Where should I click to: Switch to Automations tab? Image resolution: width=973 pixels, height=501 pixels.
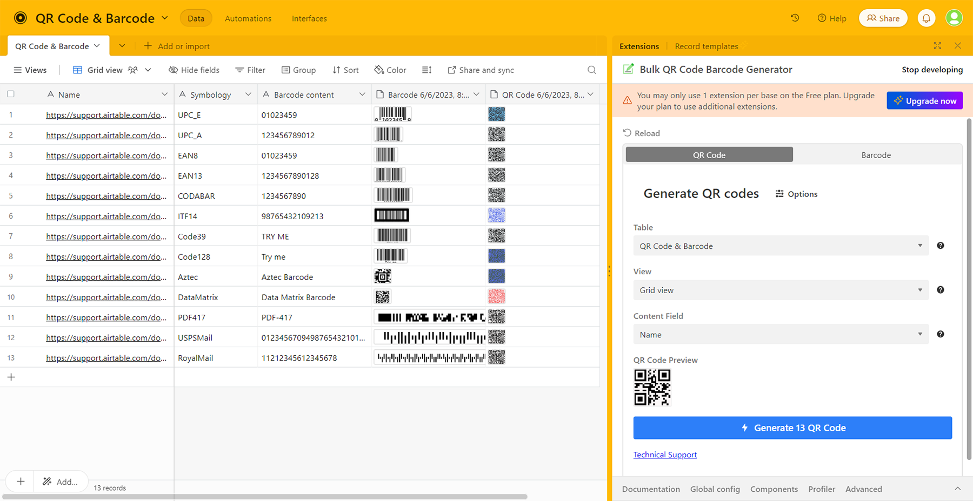pos(248,18)
